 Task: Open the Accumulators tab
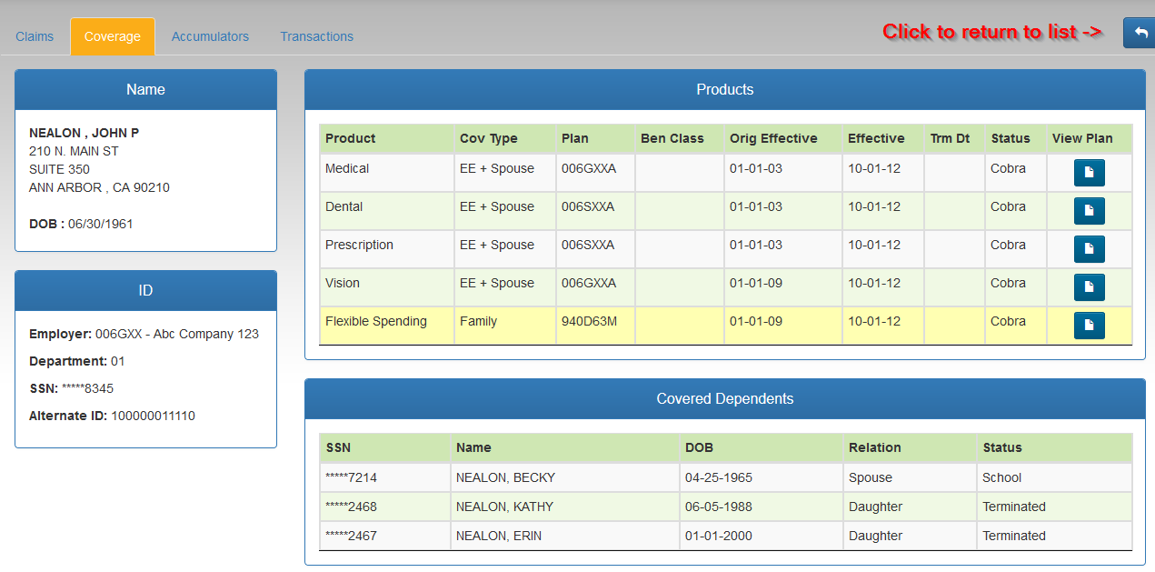210,36
